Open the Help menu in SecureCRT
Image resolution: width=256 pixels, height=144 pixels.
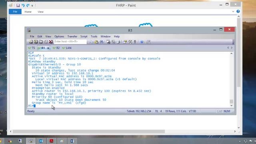[x=116, y=36]
